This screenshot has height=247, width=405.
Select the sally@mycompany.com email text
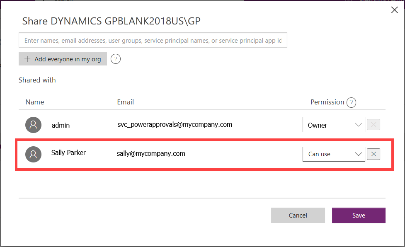tap(151, 154)
